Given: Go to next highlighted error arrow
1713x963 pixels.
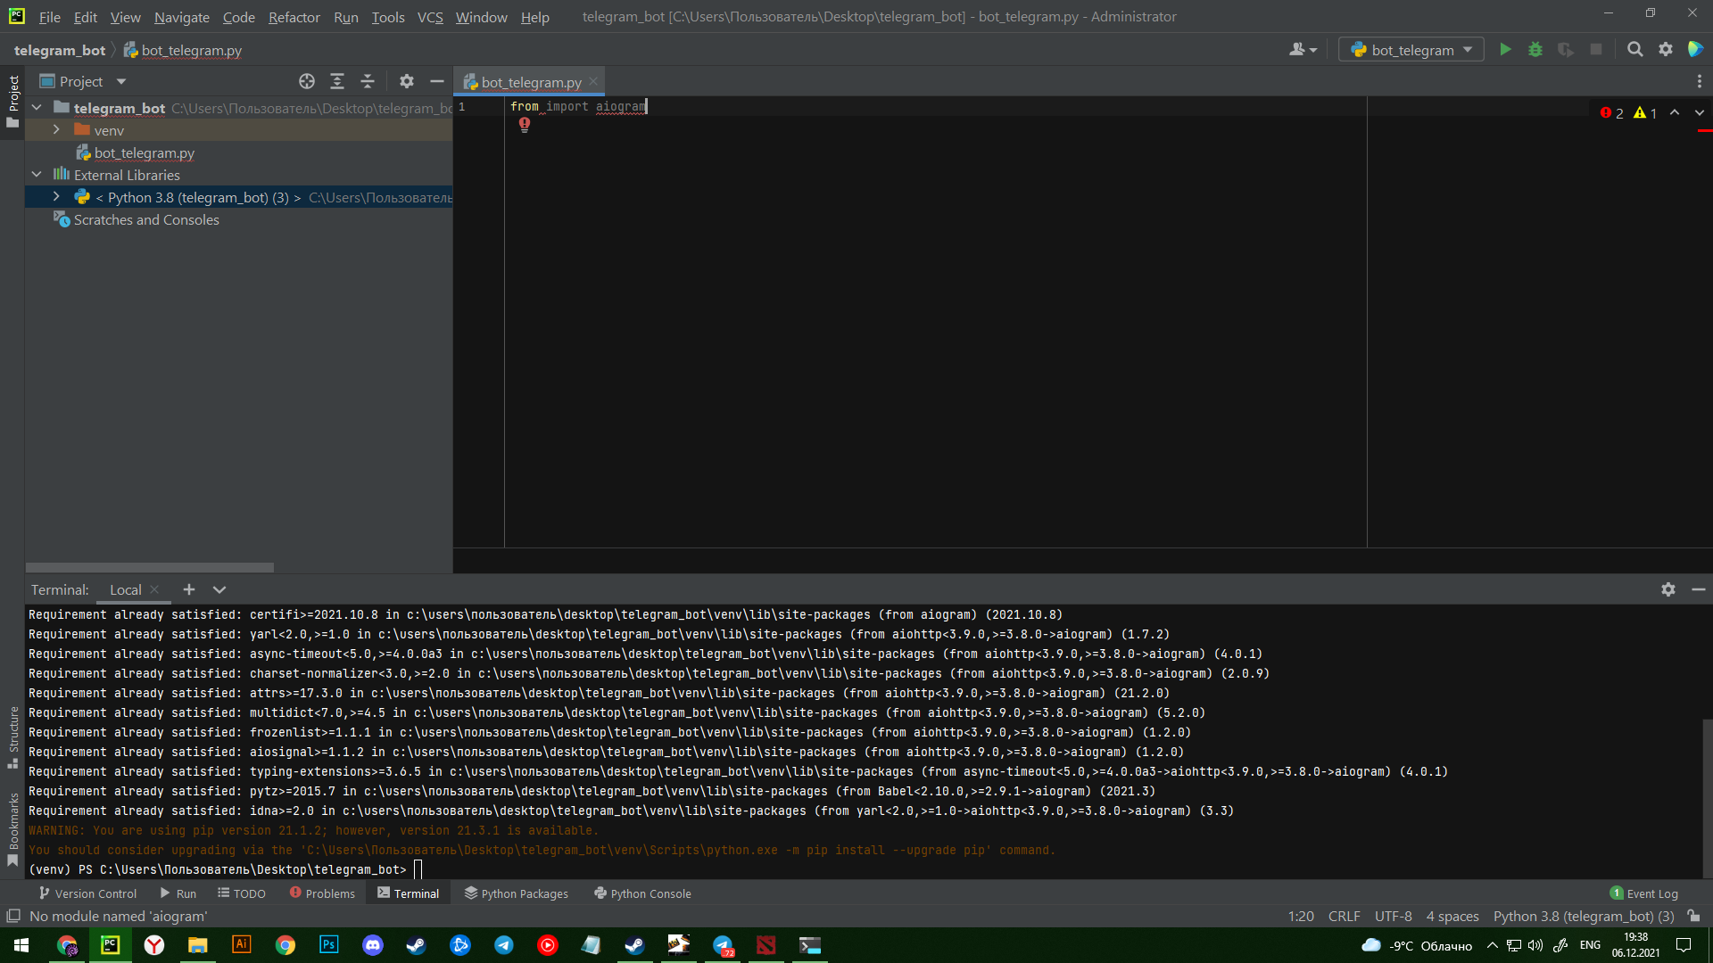Looking at the screenshot, I should 1699,113.
